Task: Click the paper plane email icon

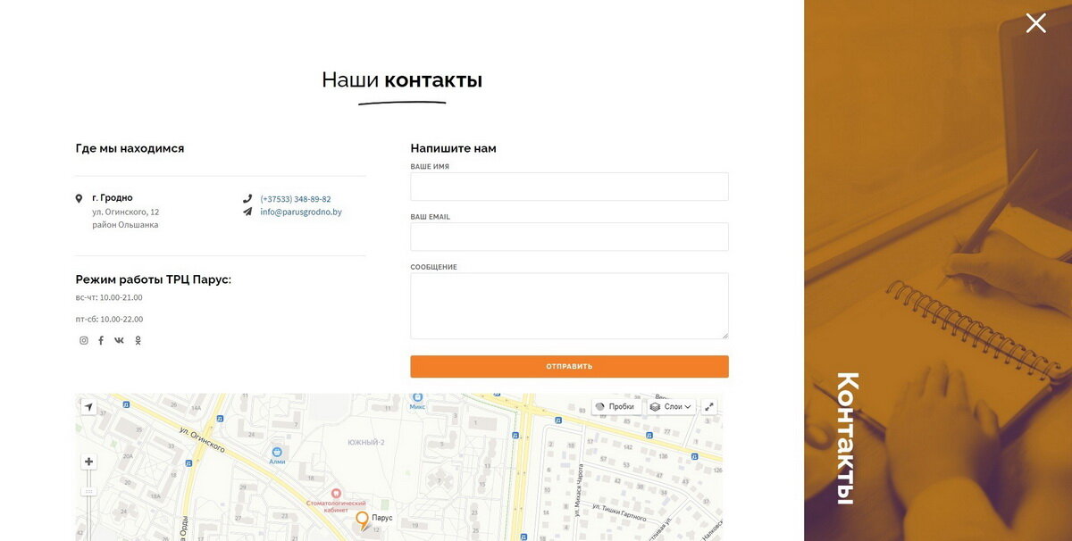Action: coord(247,212)
